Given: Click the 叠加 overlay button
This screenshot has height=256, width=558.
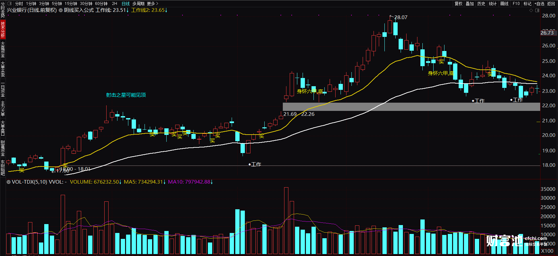Looking at the screenshot, I should (x=470, y=4).
